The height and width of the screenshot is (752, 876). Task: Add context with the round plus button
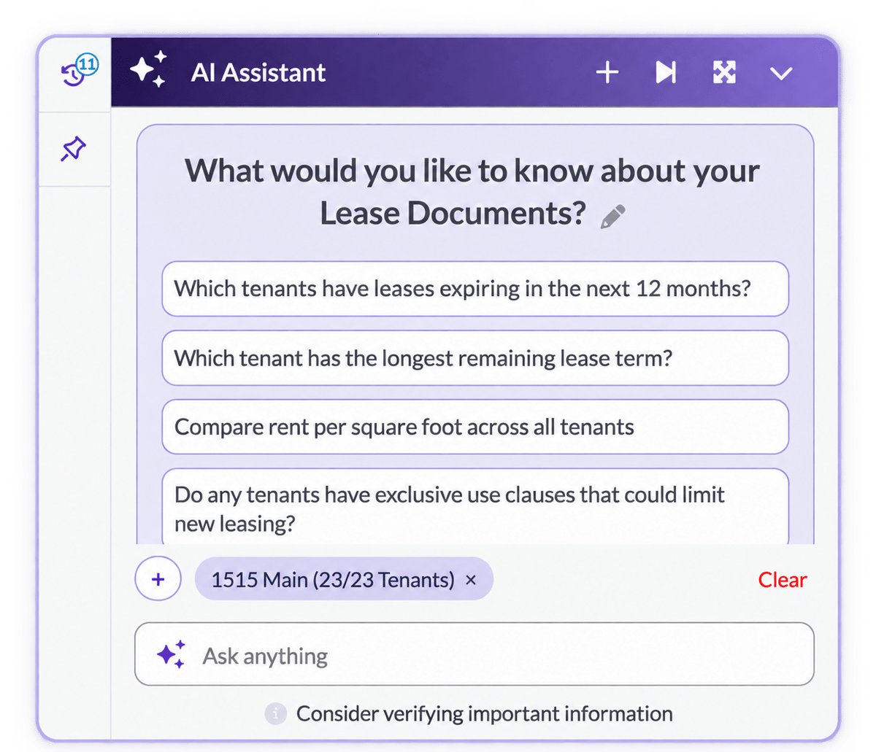point(158,579)
